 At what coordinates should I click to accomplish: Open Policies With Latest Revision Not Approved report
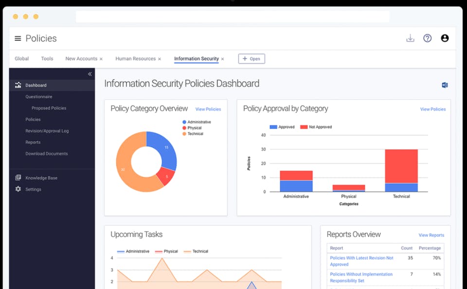(x=361, y=261)
